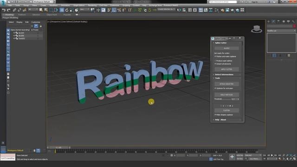Activate the Unlink Selection tool
The height and width of the screenshot is (167, 297).
[19, 10]
